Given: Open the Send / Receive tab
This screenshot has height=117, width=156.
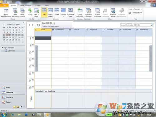Looking at the screenshot, I should click(26, 5).
